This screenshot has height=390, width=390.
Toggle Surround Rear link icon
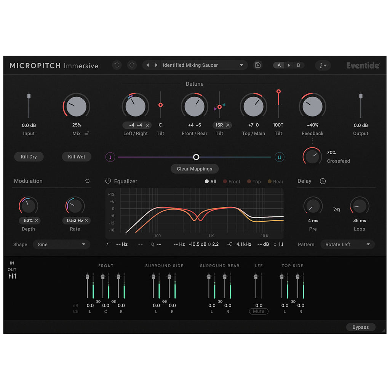(x=220, y=302)
